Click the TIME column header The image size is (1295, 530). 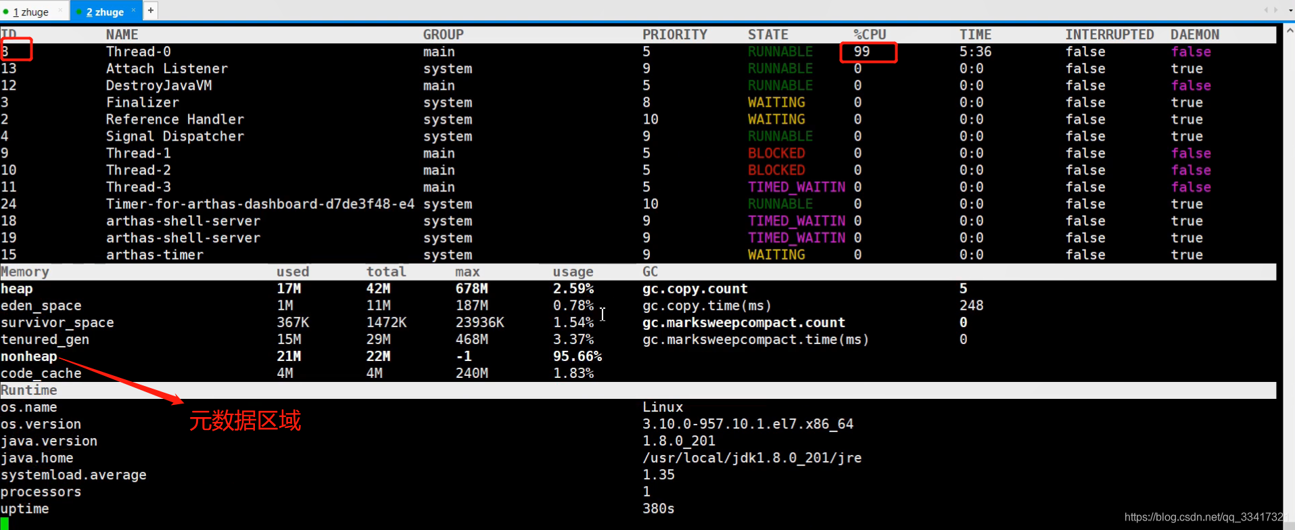(975, 34)
